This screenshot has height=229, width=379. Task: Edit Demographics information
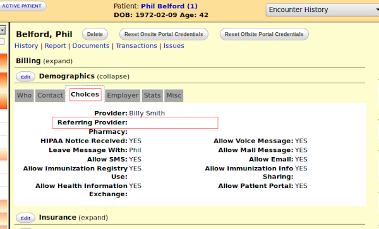click(25, 77)
